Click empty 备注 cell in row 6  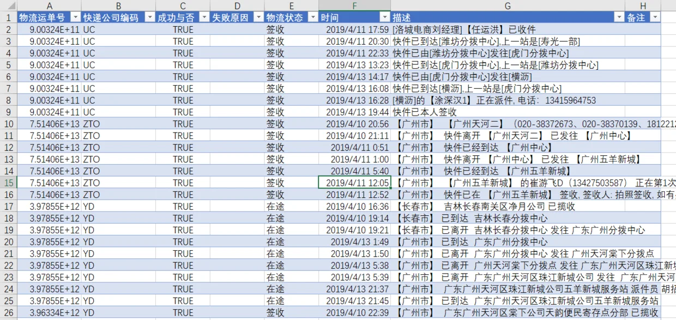point(643,76)
